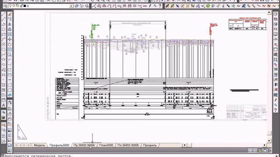Click the black layer color swatch

click(x=25, y=6)
